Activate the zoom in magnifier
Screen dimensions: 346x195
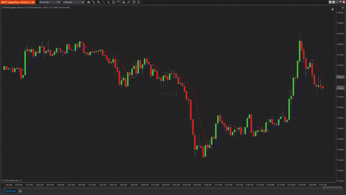pos(99,2)
